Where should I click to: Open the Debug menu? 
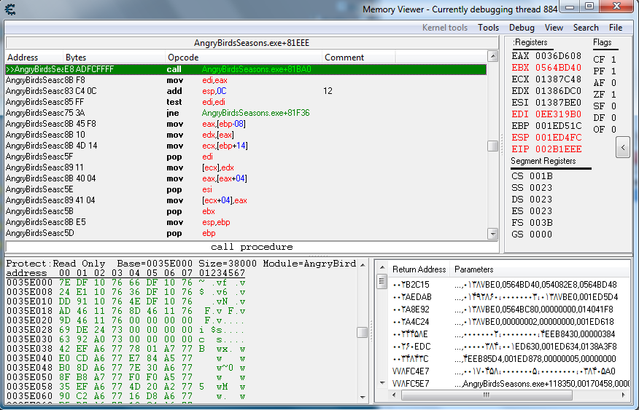pyautogui.click(x=522, y=28)
